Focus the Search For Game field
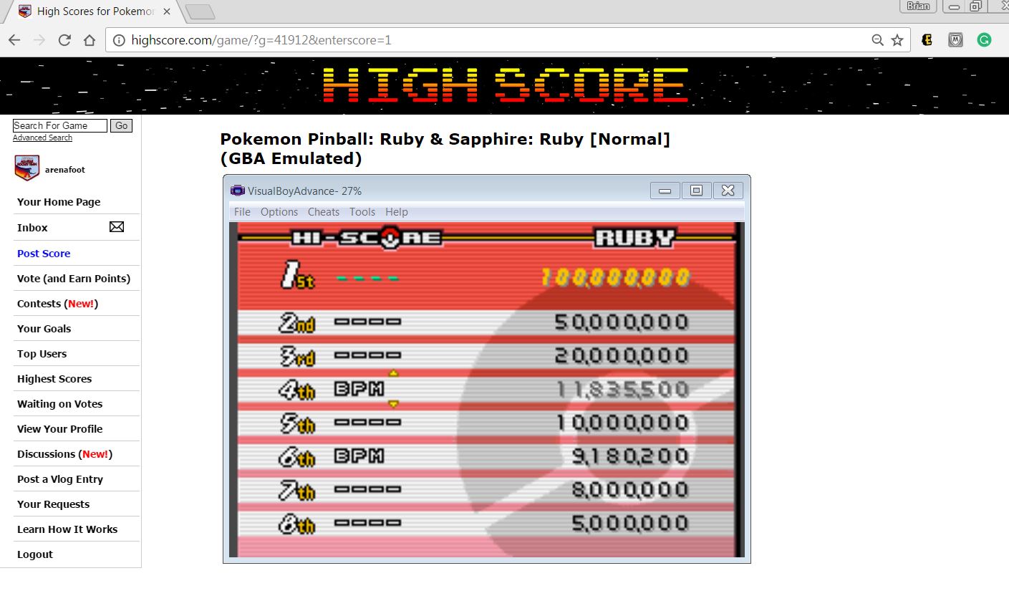Viewport: 1009px width, 601px height. pos(60,125)
